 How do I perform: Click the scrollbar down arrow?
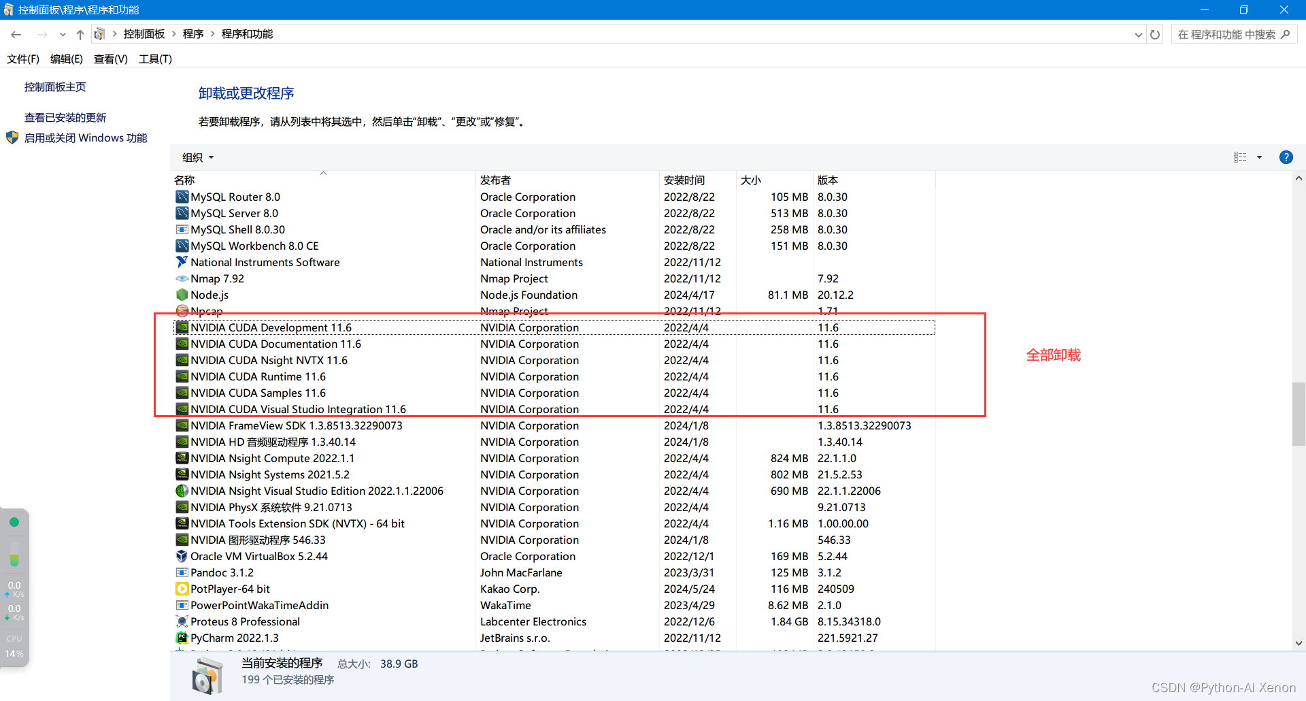point(1299,643)
